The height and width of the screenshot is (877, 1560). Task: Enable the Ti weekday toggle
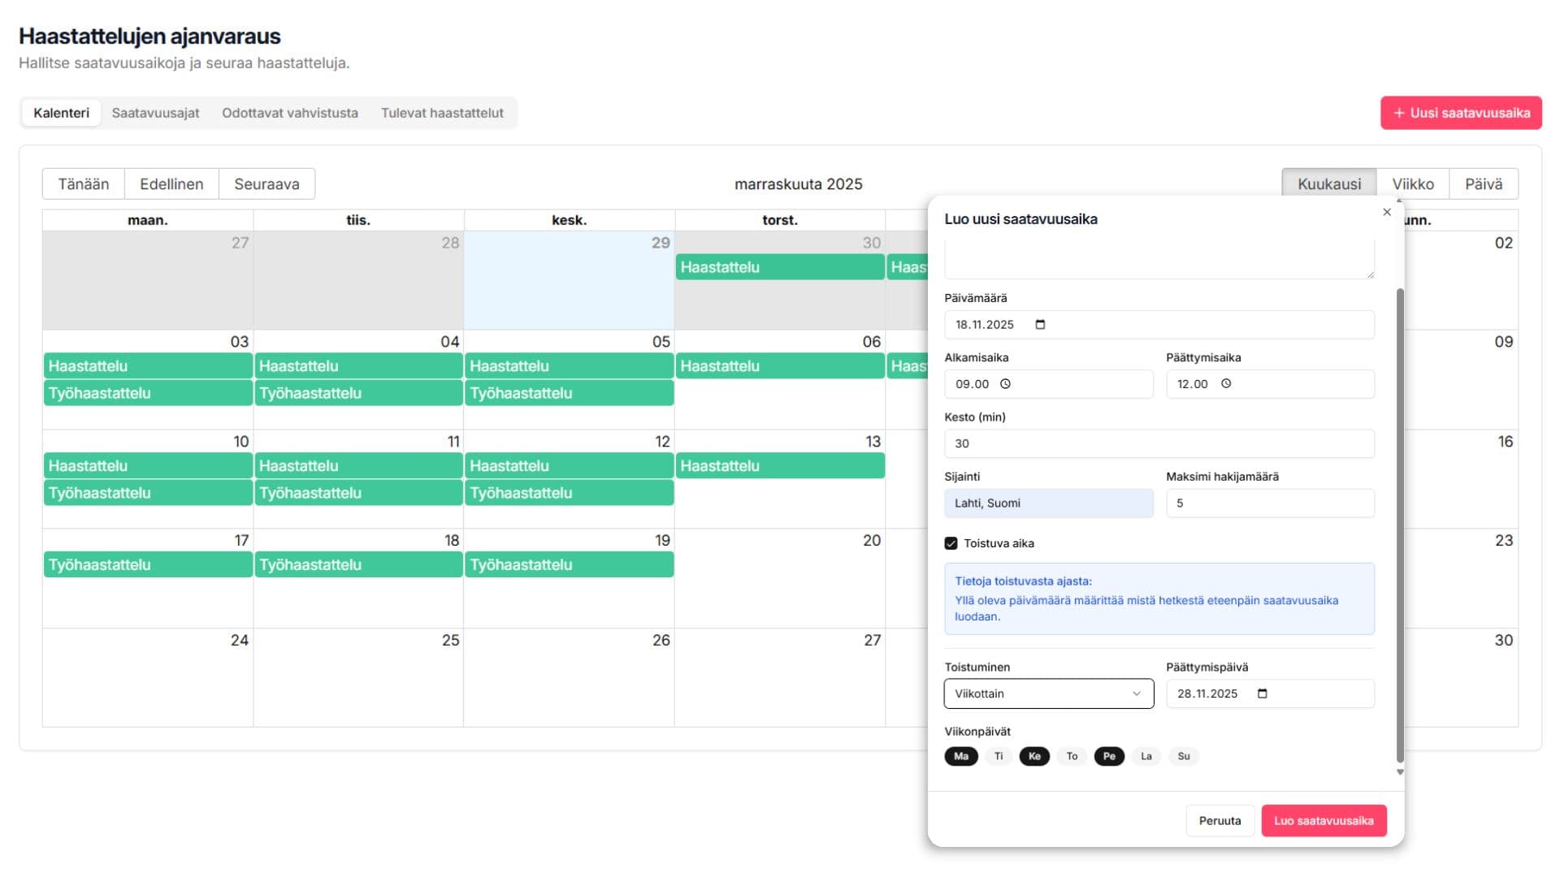pyautogui.click(x=999, y=756)
